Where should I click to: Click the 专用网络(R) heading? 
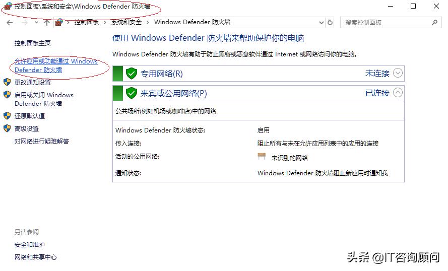pos(161,74)
